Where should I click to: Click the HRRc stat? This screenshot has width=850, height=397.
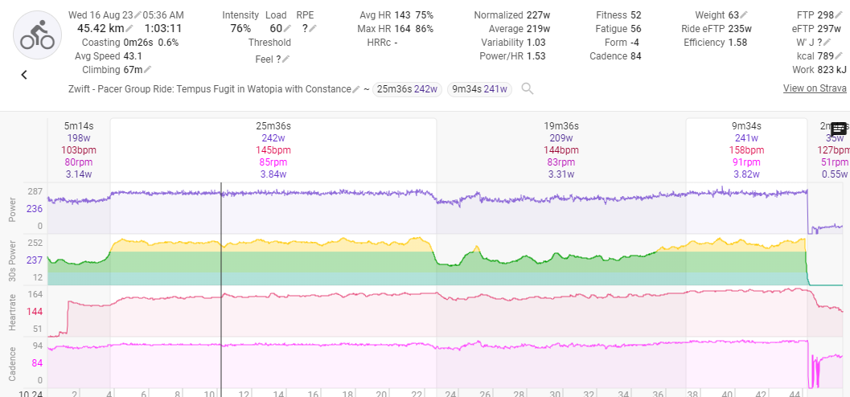[x=383, y=43]
